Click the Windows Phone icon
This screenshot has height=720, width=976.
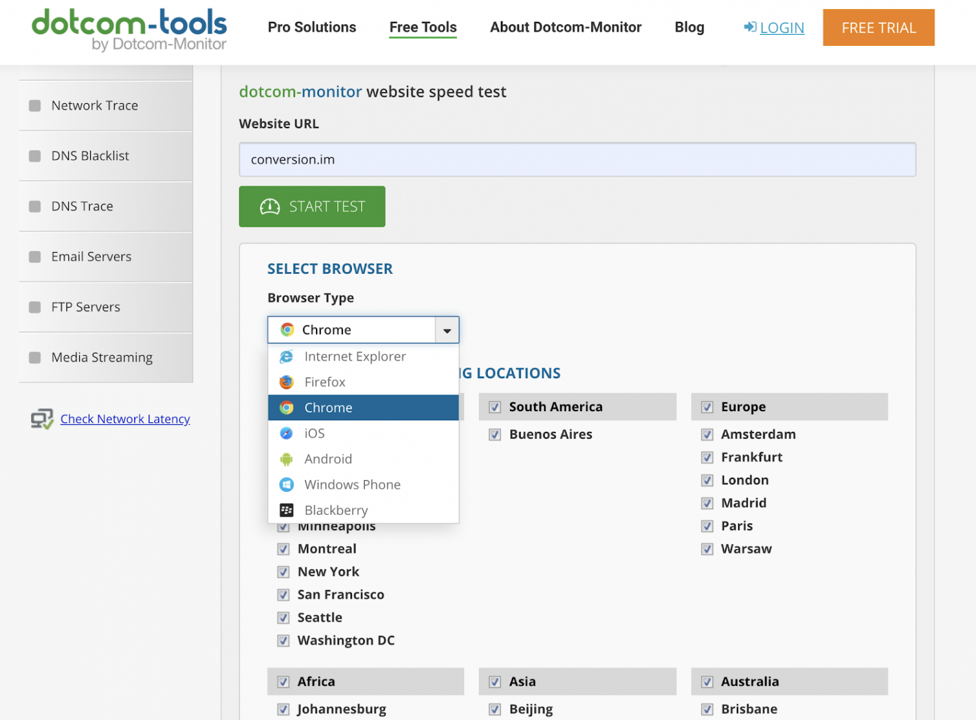pos(287,485)
